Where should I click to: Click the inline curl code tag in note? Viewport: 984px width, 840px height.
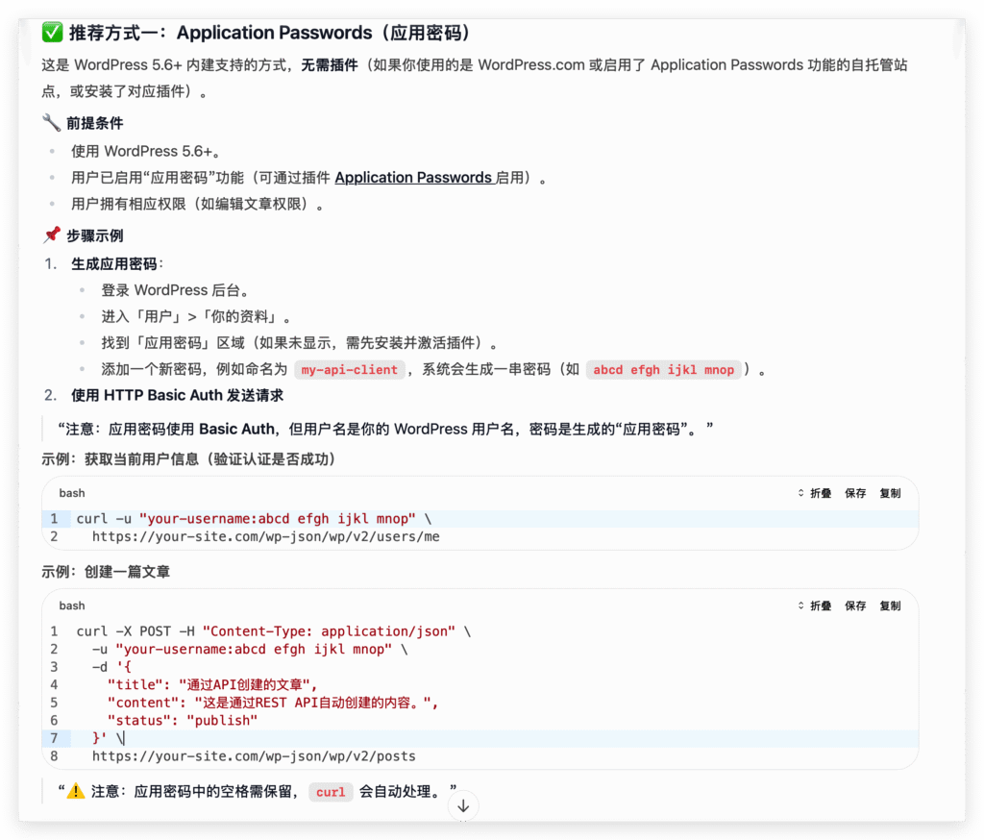(331, 793)
